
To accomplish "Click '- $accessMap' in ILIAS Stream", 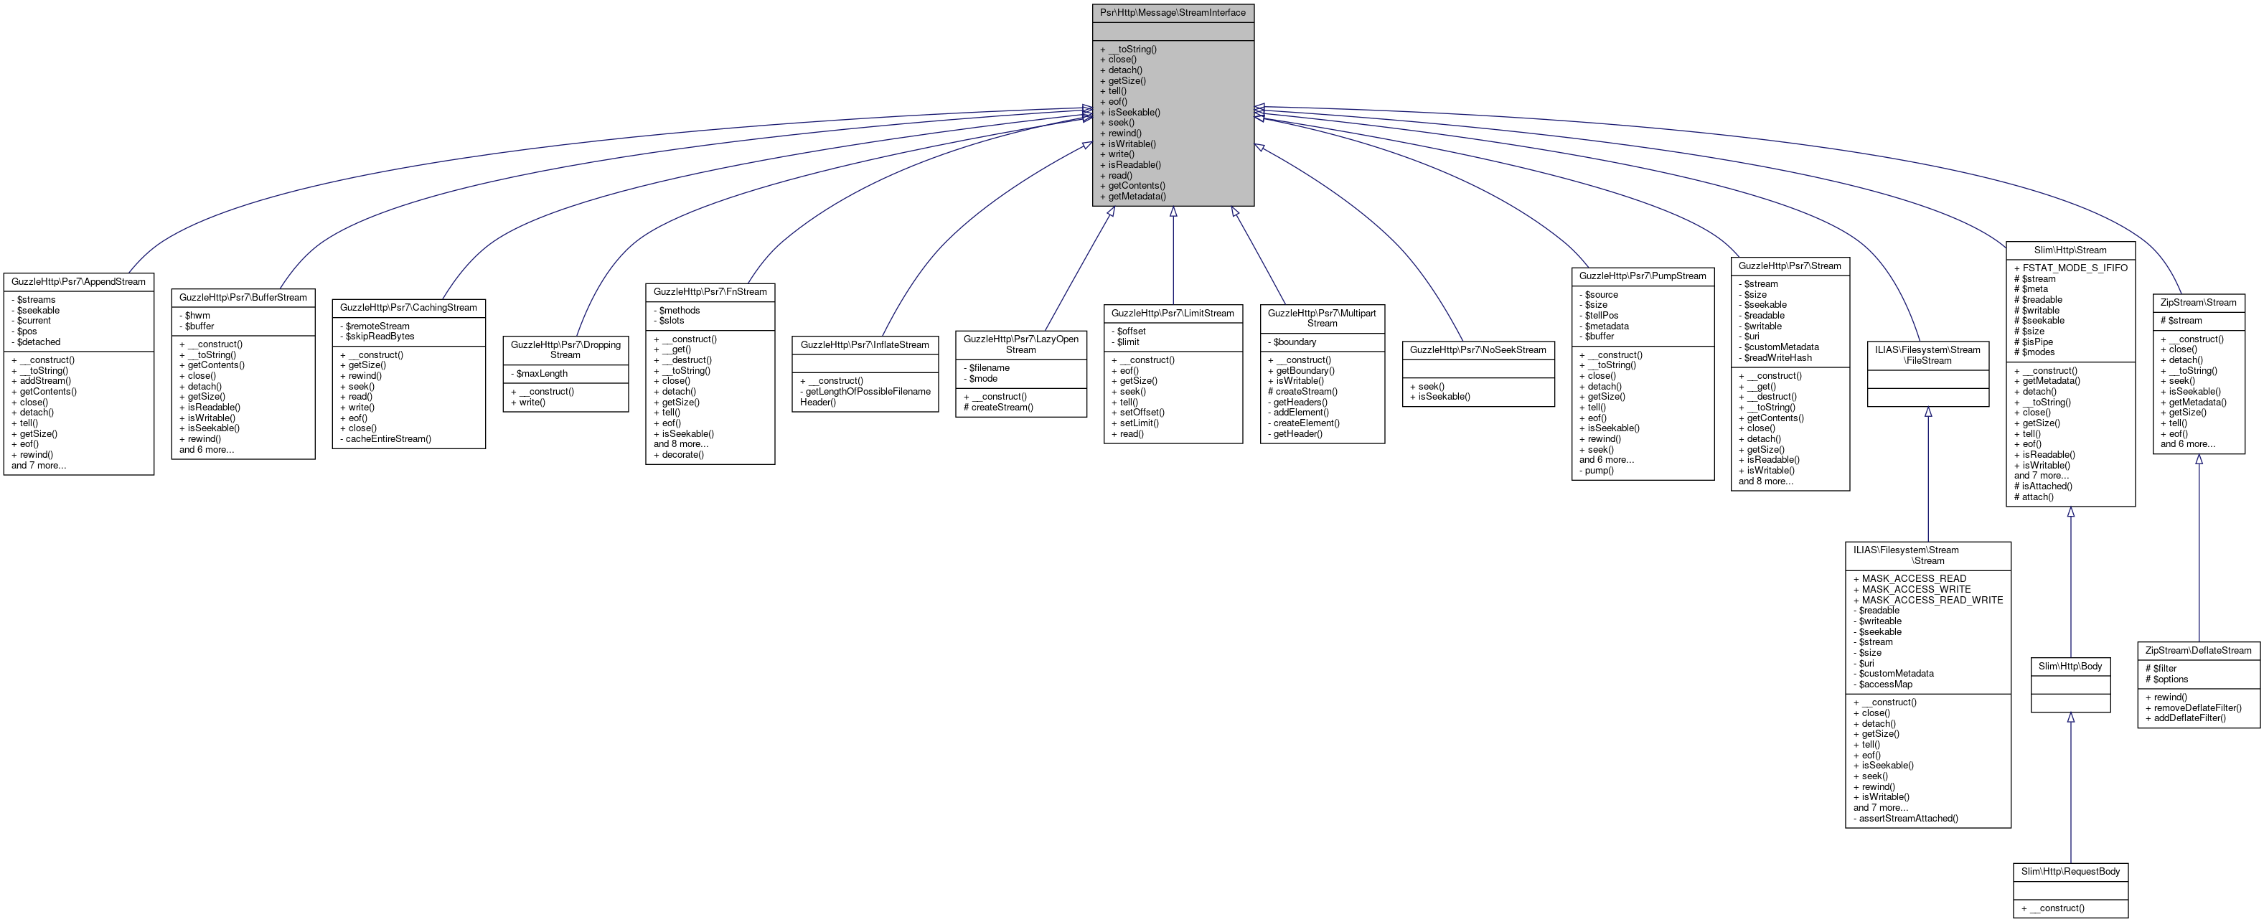I will click(x=1882, y=684).
